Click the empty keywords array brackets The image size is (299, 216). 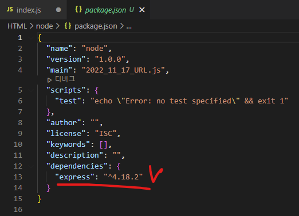(104, 145)
